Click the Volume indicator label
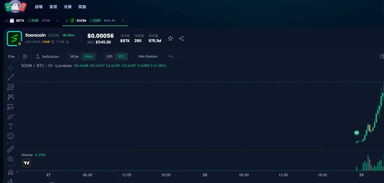Viewport: 384px width, 183px height. (27, 155)
